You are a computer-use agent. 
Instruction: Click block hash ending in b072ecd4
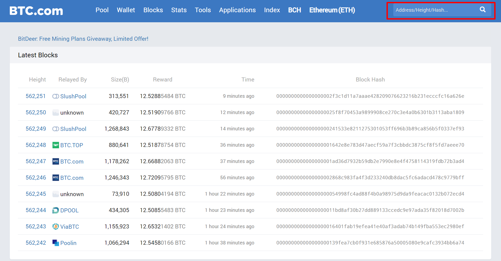pyautogui.click(x=370, y=194)
